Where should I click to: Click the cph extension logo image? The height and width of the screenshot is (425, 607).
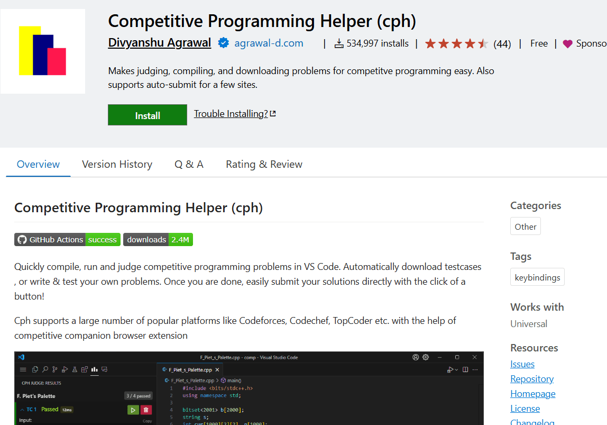(x=43, y=51)
